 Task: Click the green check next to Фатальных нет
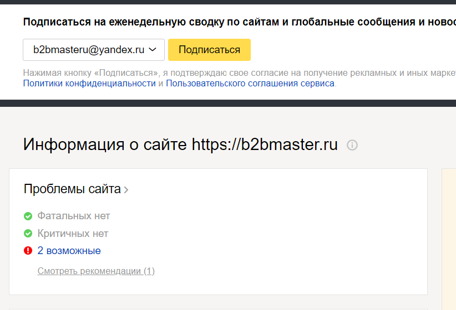pyautogui.click(x=28, y=216)
